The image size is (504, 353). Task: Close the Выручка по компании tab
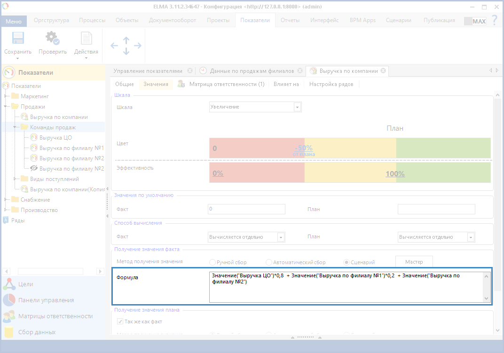383,71
